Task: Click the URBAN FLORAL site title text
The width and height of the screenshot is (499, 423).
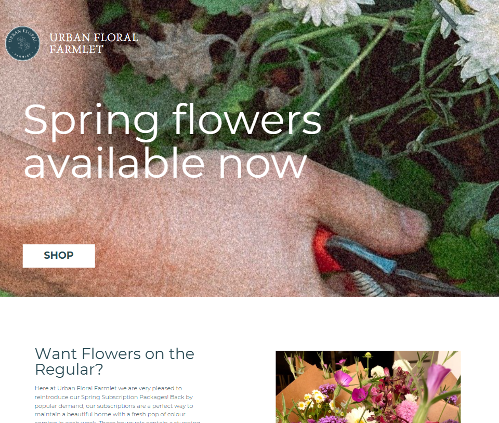Action: click(x=94, y=37)
